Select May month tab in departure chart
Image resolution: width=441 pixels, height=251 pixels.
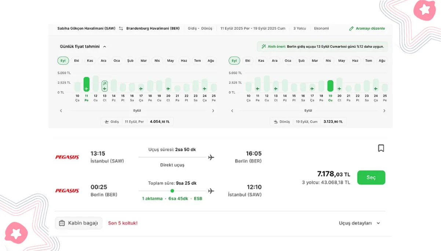171,61
